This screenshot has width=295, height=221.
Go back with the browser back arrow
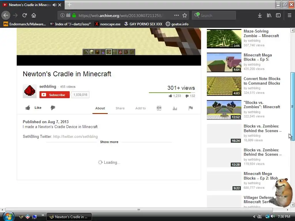pyautogui.click(x=6, y=15)
